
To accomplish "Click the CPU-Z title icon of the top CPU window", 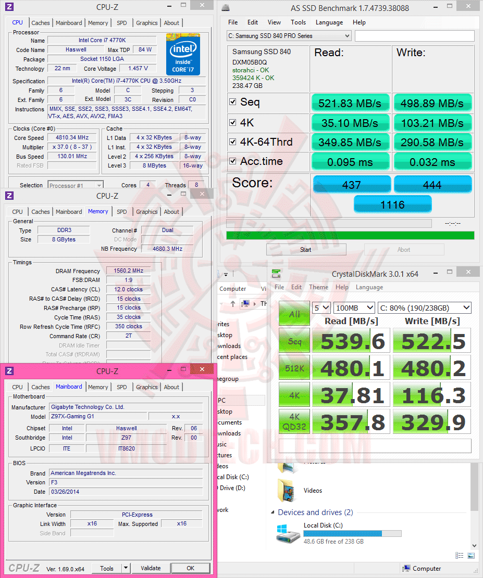I will [9, 7].
